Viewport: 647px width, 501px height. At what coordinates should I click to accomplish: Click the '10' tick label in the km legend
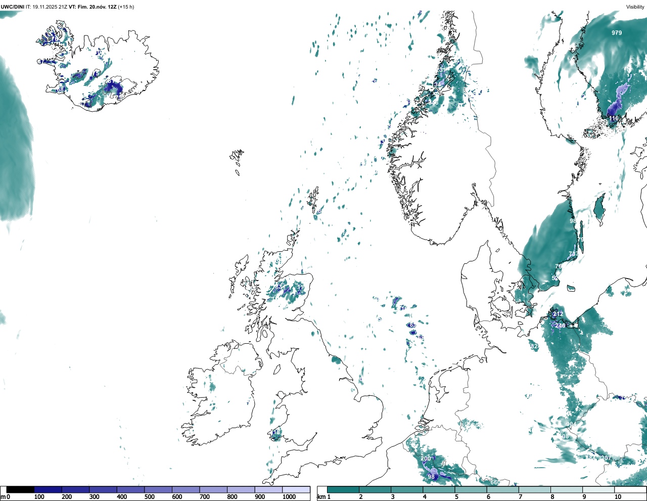coord(618,497)
